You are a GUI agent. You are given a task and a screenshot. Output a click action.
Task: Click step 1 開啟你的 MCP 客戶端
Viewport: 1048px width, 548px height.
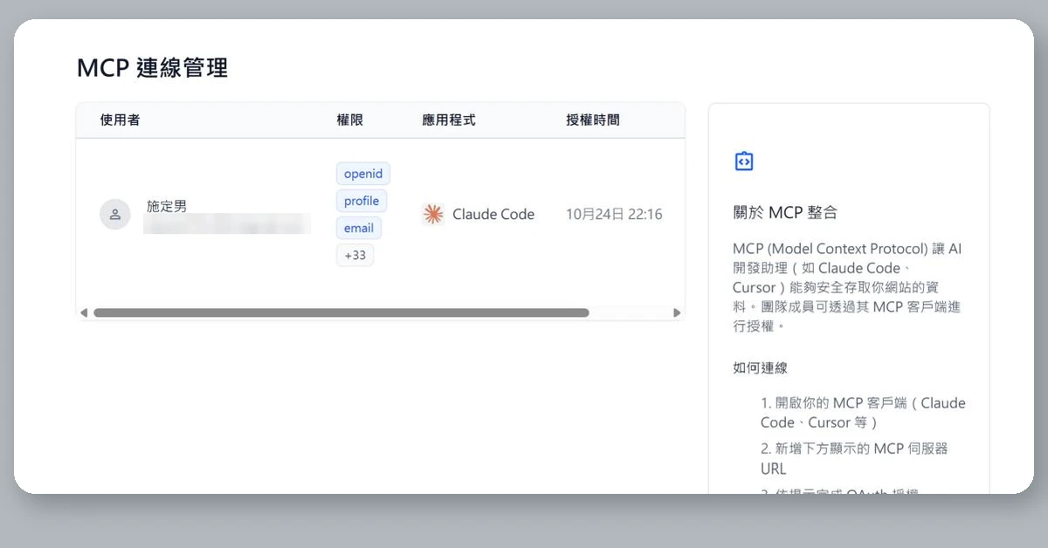point(863,413)
